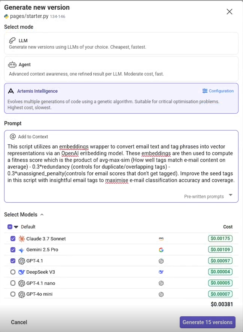Screen dimensions: 243x332
Task: Click the LLM mode icon
Action: 12,40
